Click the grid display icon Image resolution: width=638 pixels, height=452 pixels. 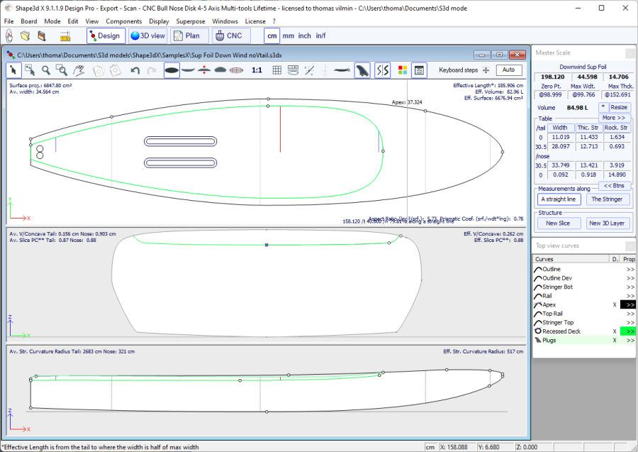click(277, 70)
